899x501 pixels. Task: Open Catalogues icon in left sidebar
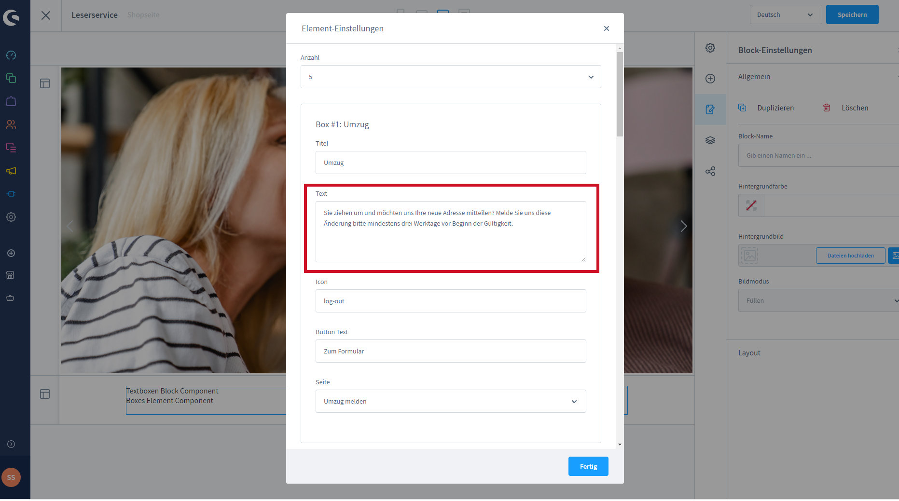click(x=11, y=78)
